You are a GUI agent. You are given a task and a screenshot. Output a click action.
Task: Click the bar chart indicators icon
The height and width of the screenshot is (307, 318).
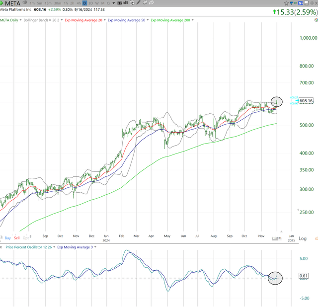[126, 3]
